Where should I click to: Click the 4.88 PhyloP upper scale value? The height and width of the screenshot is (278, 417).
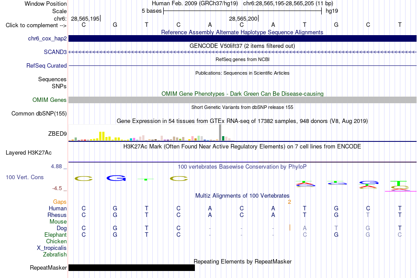pyautogui.click(x=56, y=166)
